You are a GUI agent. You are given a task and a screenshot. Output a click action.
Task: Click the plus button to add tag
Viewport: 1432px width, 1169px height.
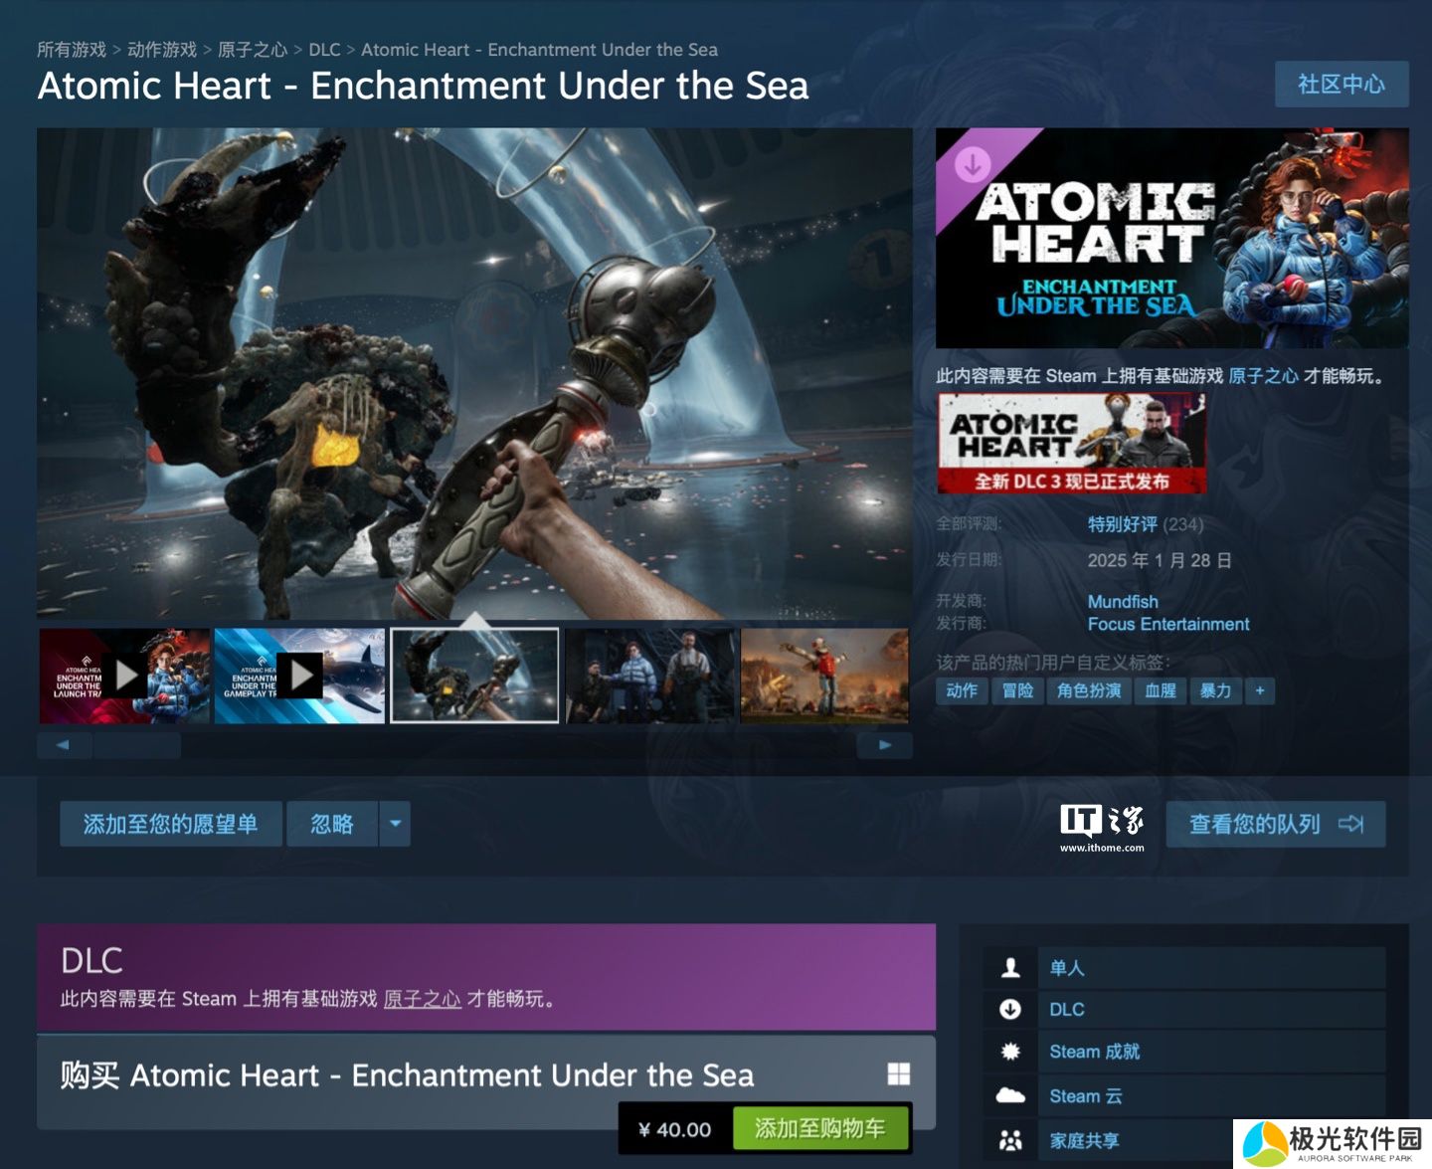[x=1260, y=690]
